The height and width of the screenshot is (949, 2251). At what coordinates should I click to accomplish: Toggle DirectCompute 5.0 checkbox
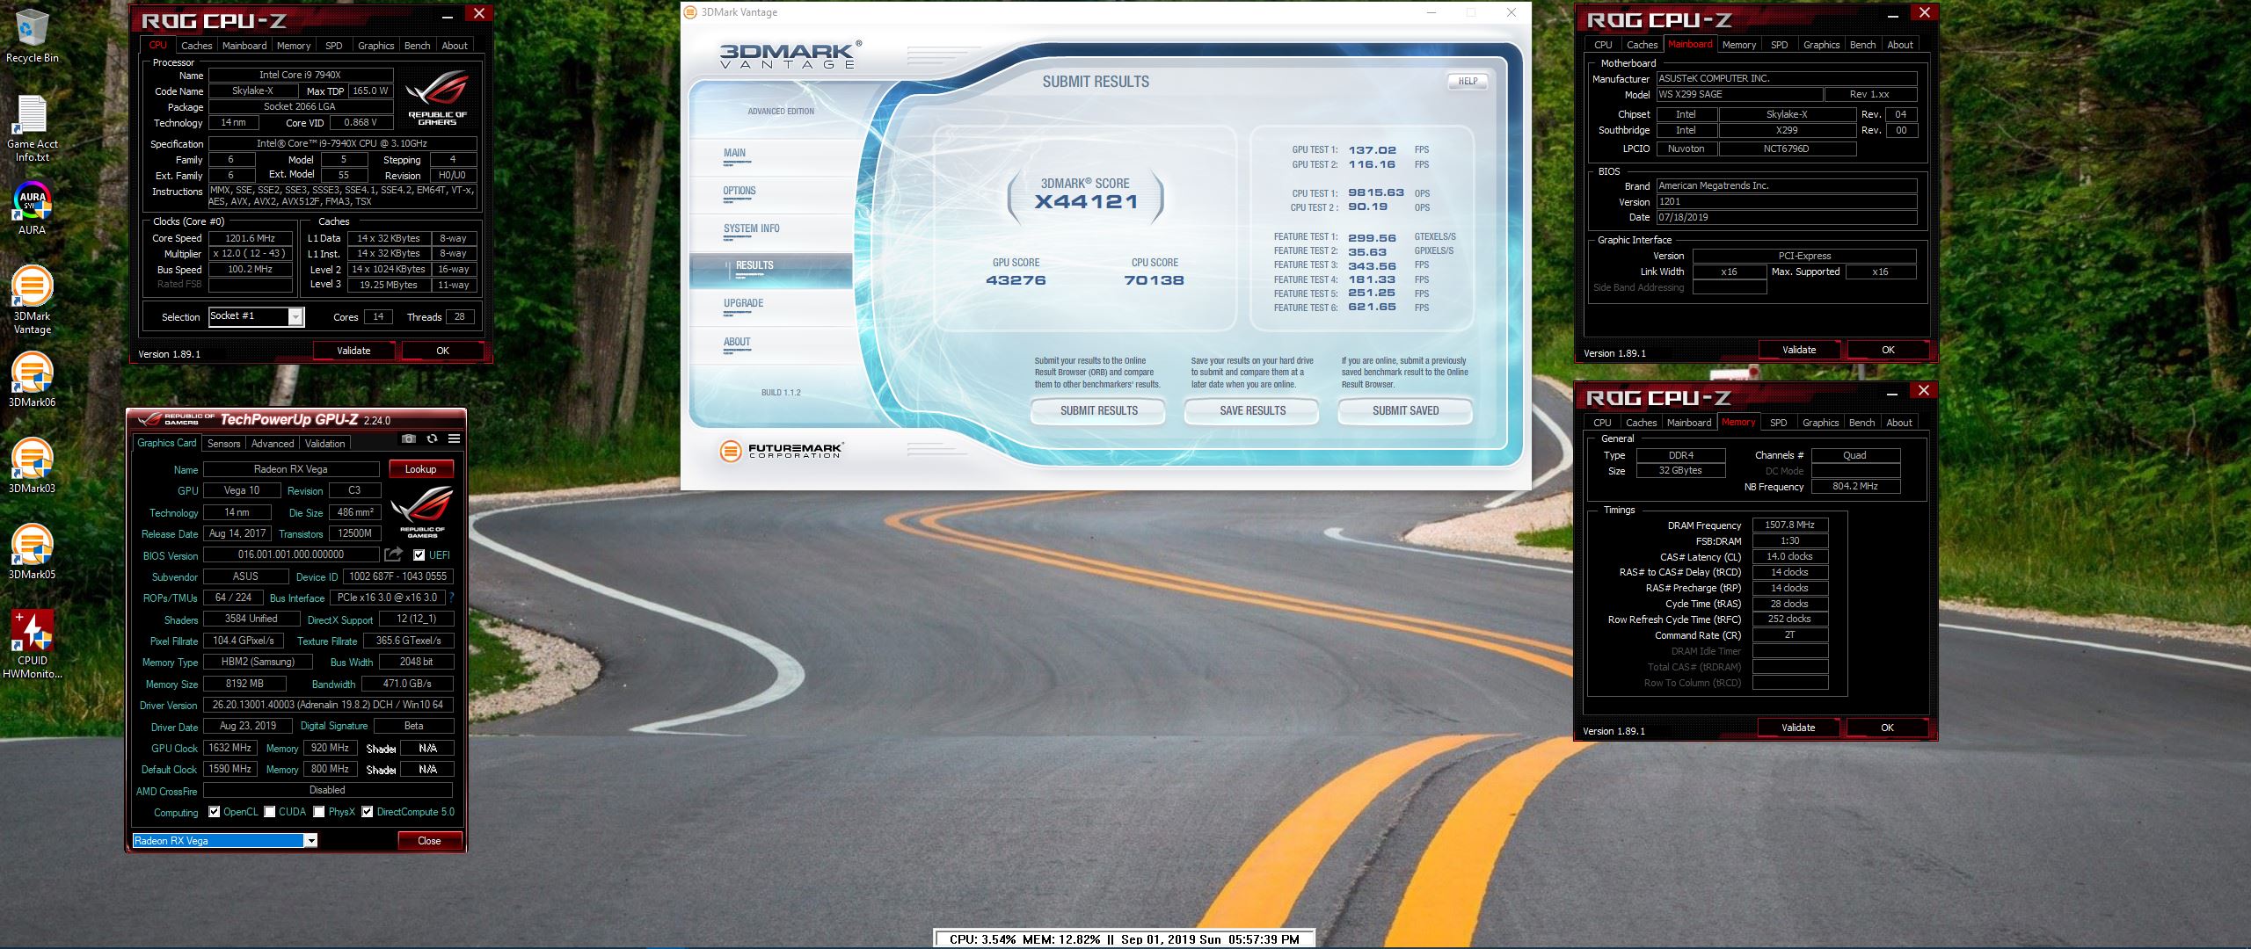pyautogui.click(x=368, y=812)
